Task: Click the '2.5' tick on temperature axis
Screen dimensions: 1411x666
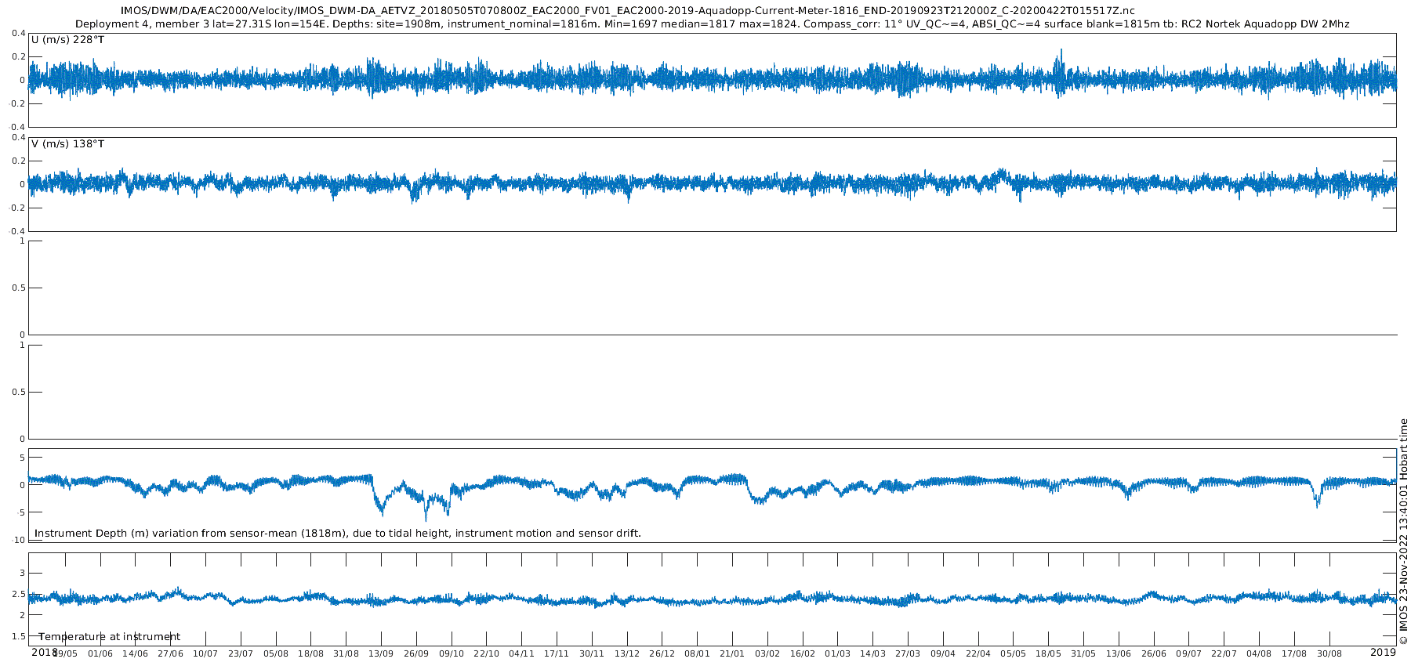Action: tap(19, 595)
